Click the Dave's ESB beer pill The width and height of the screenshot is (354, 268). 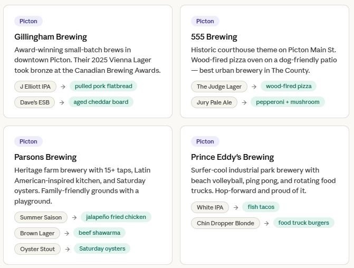pyautogui.click(x=34, y=102)
